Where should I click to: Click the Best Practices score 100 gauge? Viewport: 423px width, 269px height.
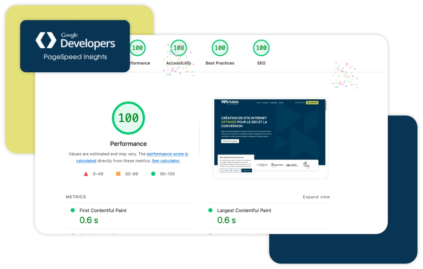(220, 48)
